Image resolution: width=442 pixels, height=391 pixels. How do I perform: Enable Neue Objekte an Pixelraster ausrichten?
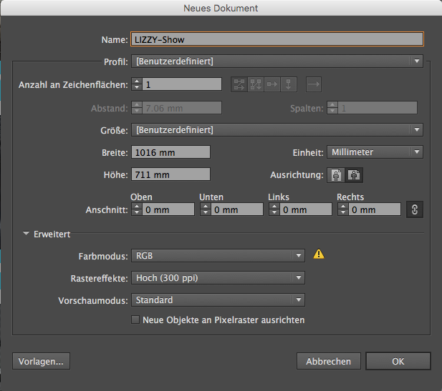point(135,320)
